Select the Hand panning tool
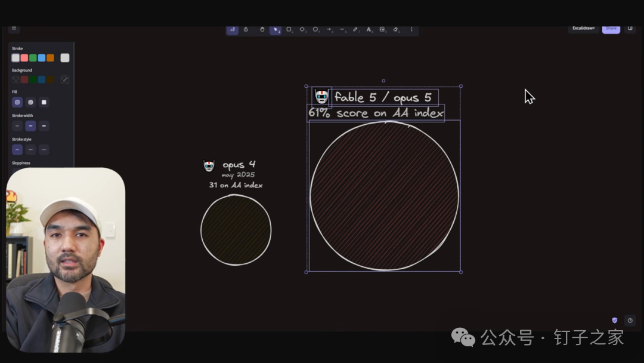The image size is (644, 363). coord(262,30)
